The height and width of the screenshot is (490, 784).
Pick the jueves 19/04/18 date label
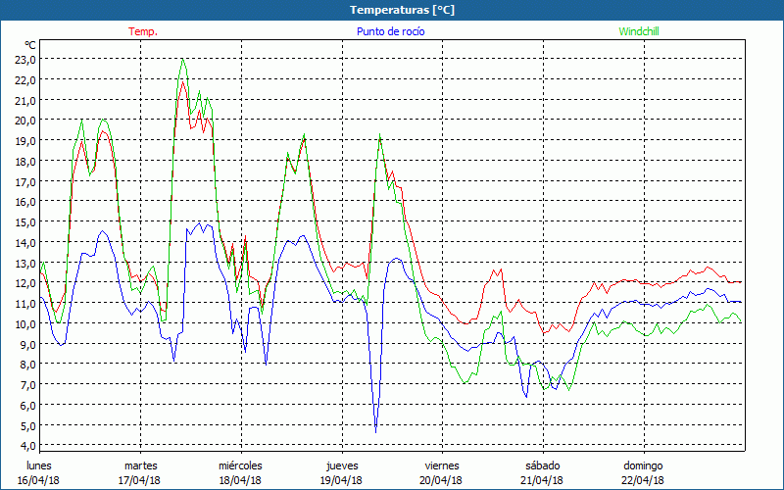click(x=341, y=472)
